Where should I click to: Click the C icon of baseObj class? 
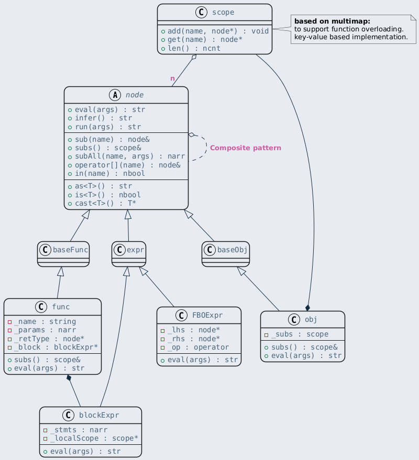tap(210, 250)
